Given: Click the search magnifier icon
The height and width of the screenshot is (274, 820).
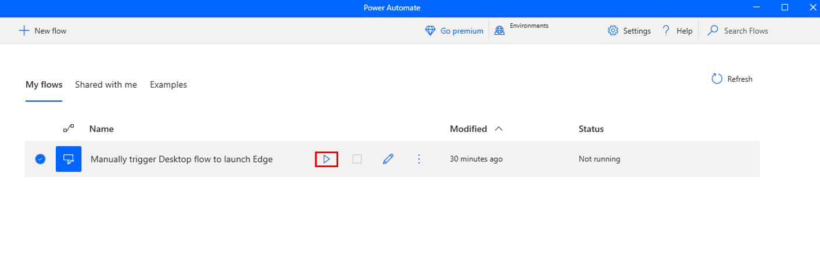Looking at the screenshot, I should click(713, 31).
